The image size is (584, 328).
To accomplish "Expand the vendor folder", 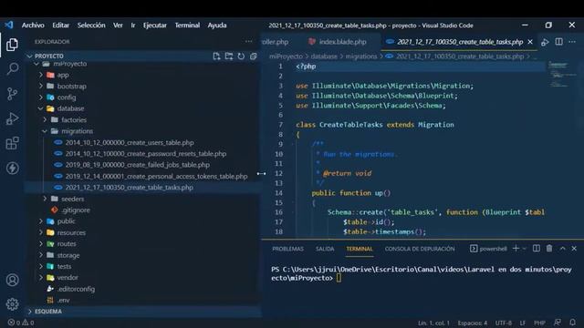I will pyautogui.click(x=68, y=277).
